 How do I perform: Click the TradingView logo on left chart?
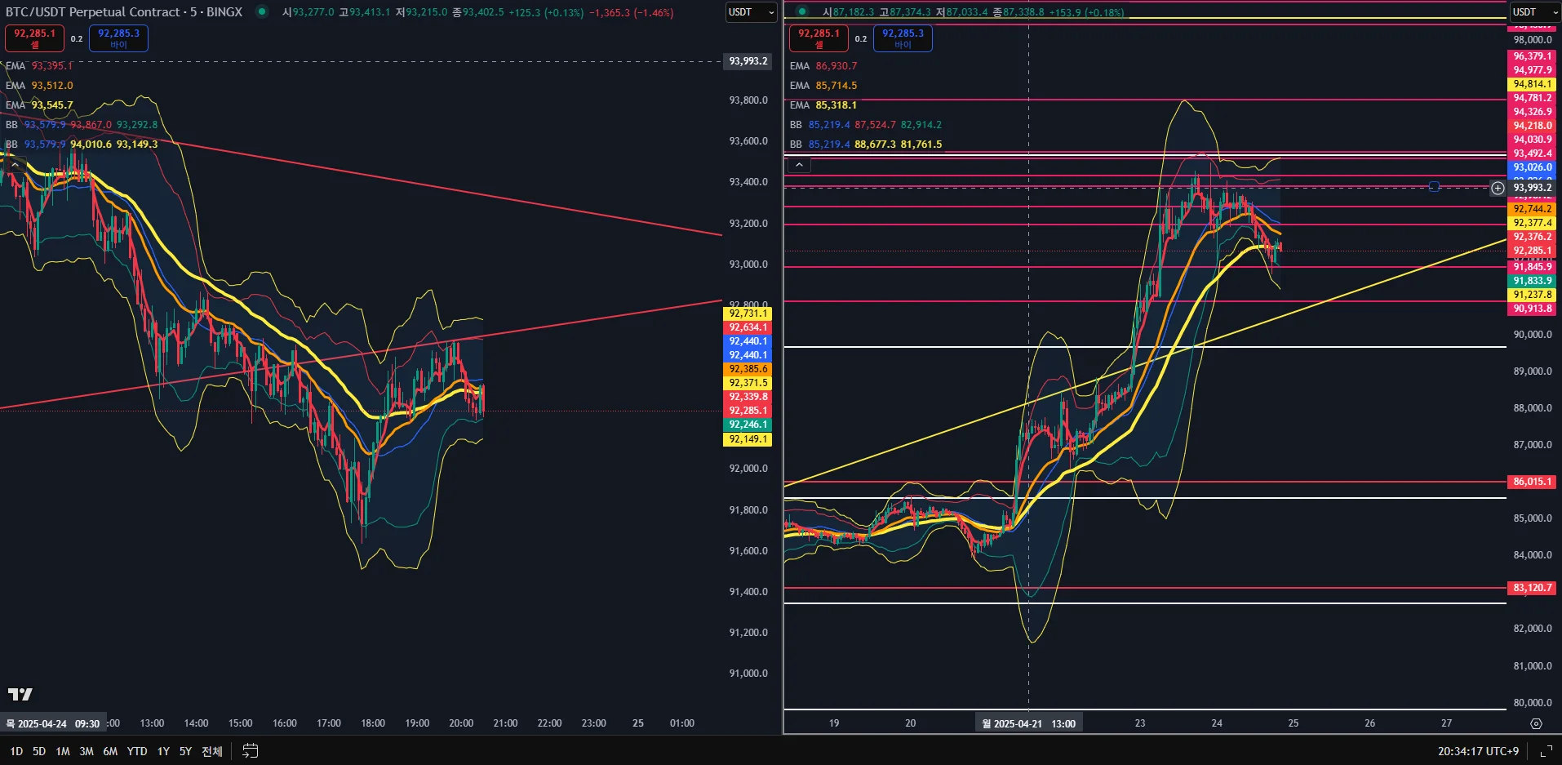(x=20, y=694)
